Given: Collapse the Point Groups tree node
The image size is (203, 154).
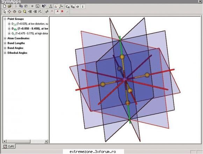Looking at the screenshot, I should click(5, 19).
